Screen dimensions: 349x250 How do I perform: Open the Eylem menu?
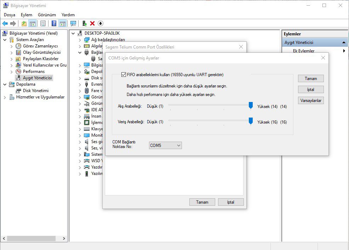[26, 15]
